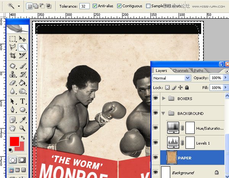Hide the BOXERS layer group
Viewport: 229px width, 178px height.
click(x=155, y=99)
